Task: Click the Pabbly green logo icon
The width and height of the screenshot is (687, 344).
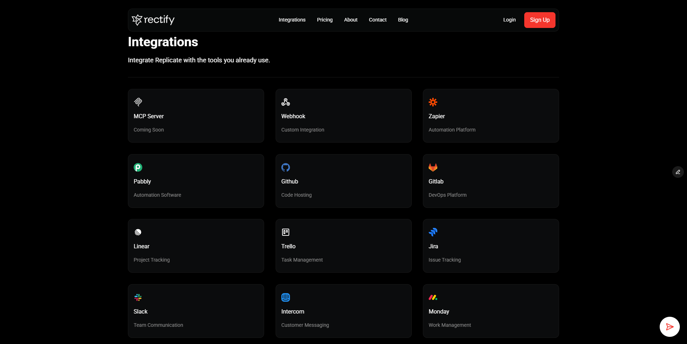Action: [138, 167]
